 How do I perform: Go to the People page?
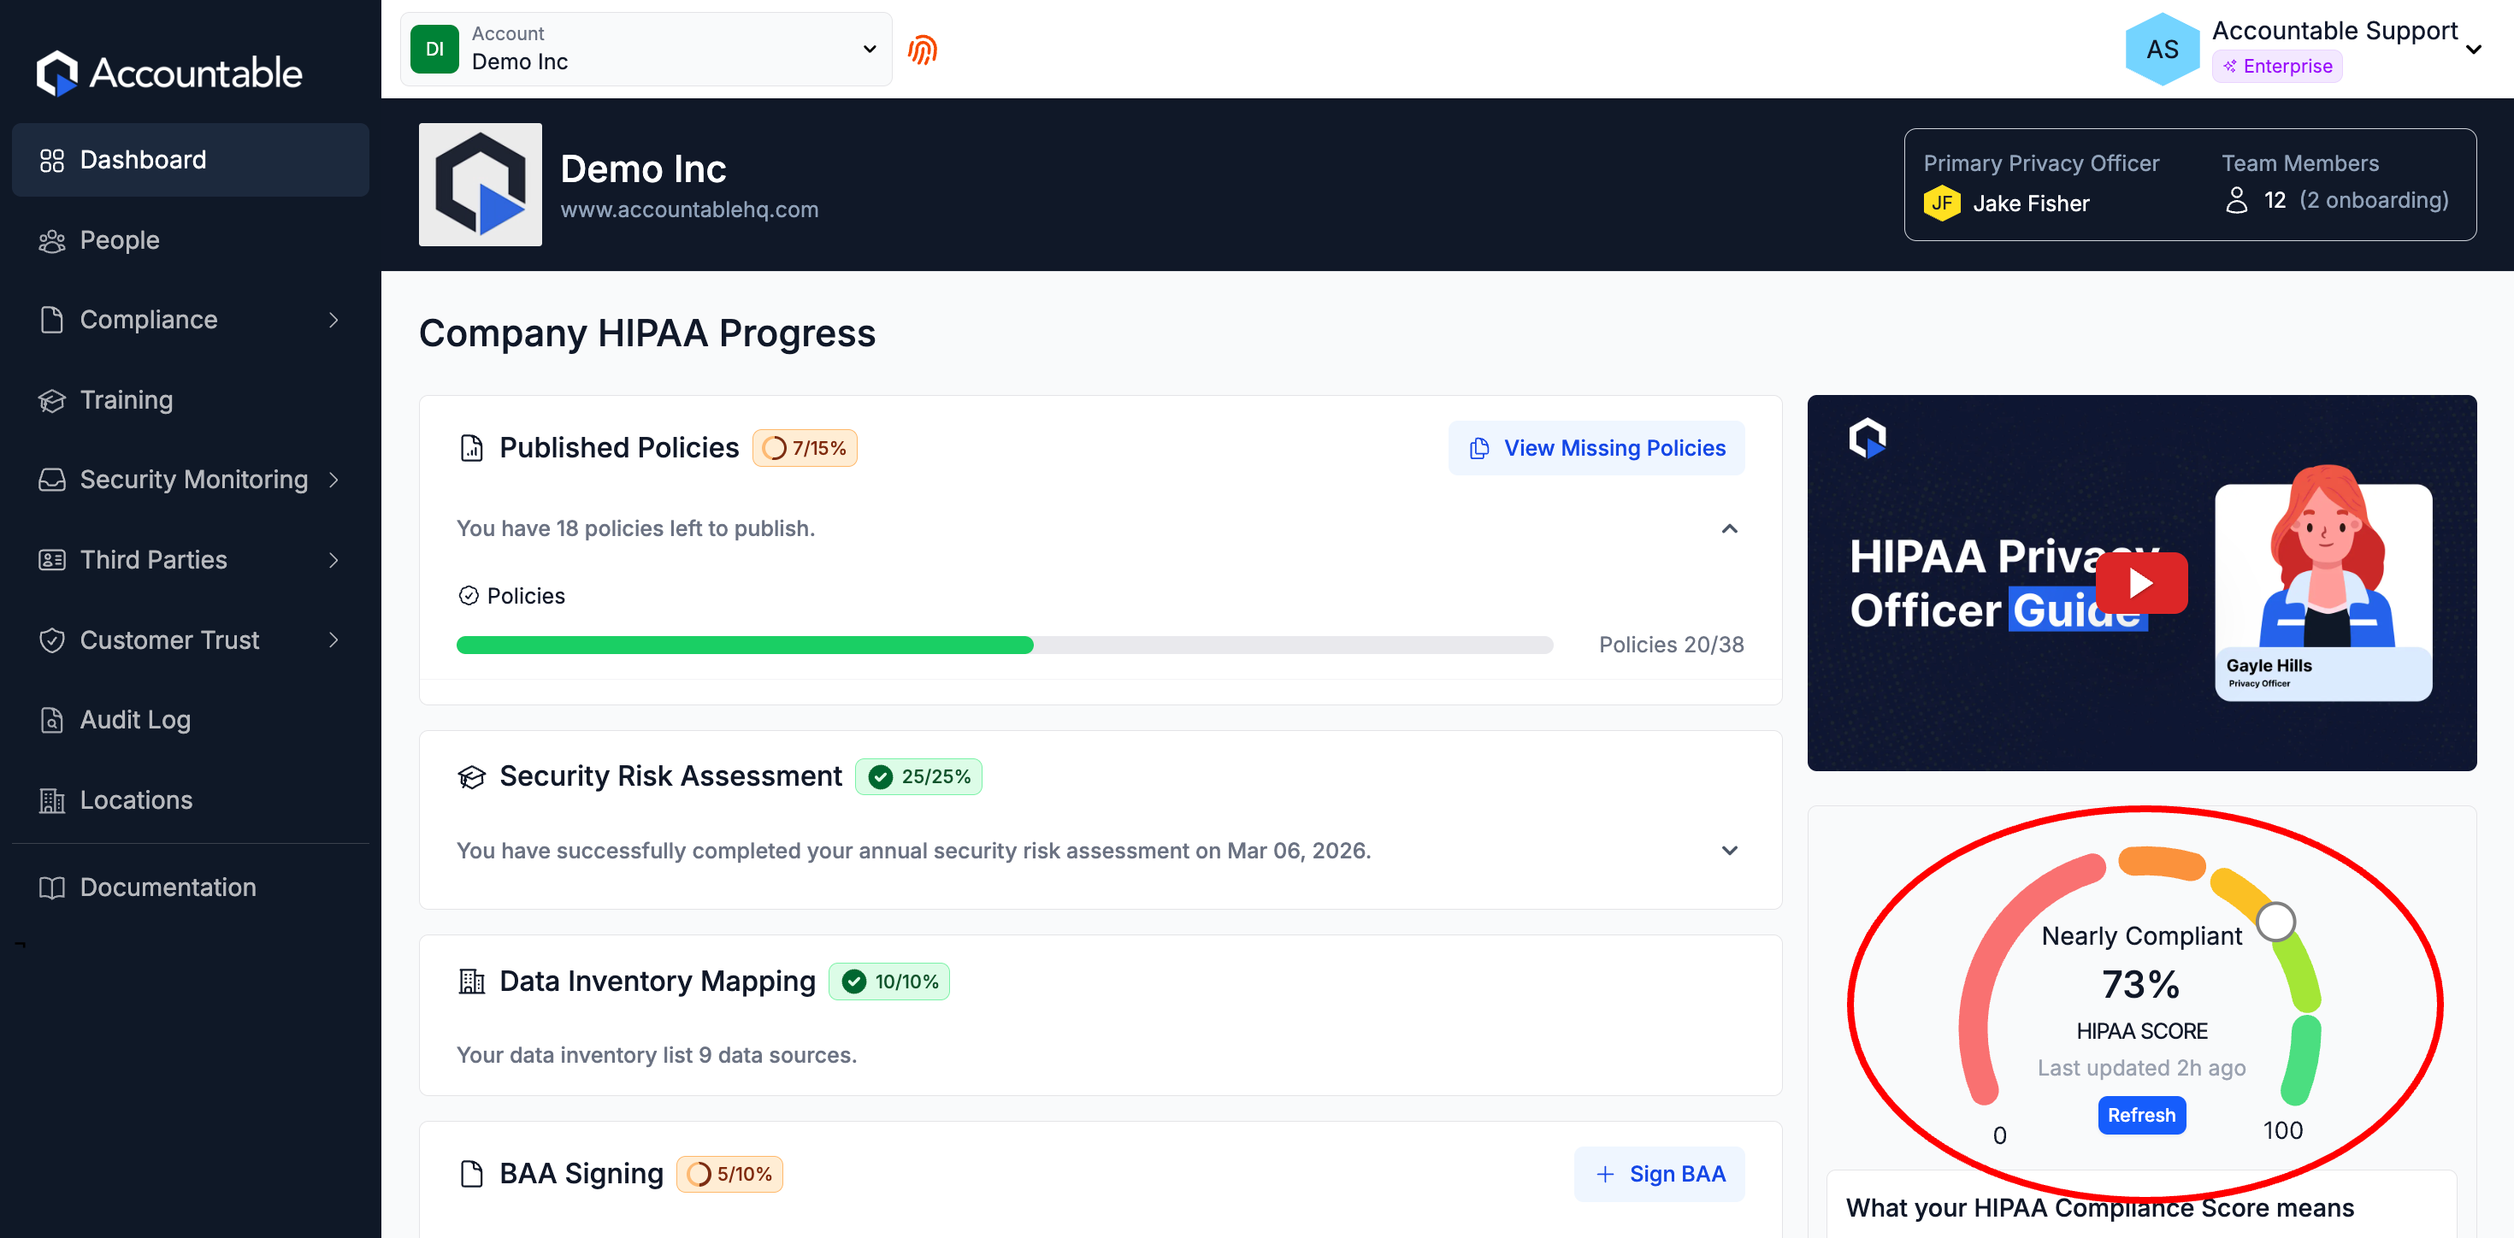119,240
